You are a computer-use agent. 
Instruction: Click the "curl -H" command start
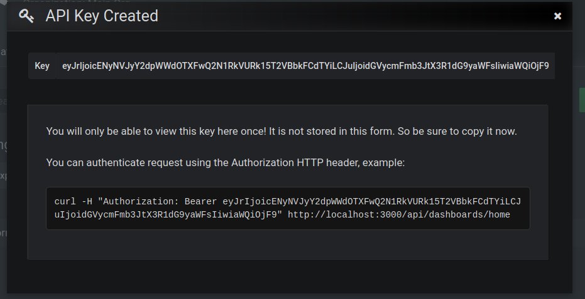(x=73, y=201)
